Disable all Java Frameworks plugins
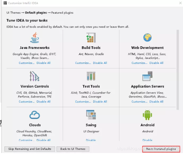 (44, 63)
